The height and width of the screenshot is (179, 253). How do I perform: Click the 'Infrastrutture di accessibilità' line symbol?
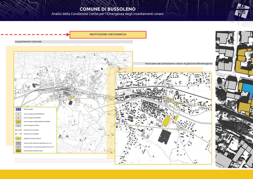pos(19,134)
